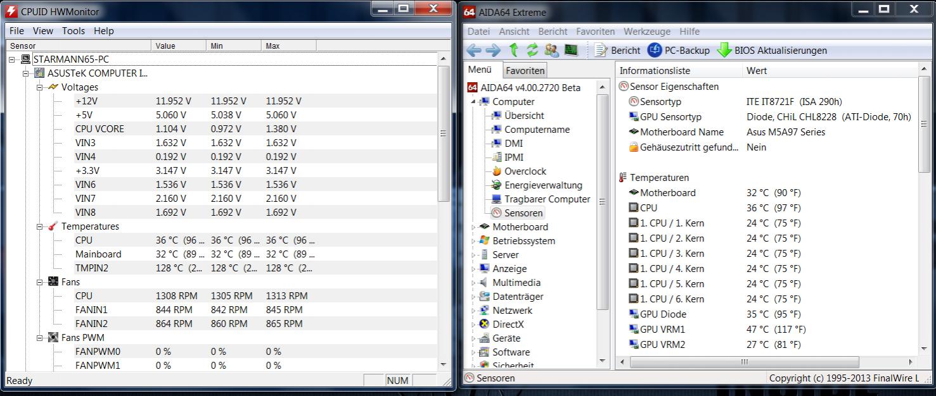
Task: Select Energieverwaltung in the tree
Action: click(543, 185)
